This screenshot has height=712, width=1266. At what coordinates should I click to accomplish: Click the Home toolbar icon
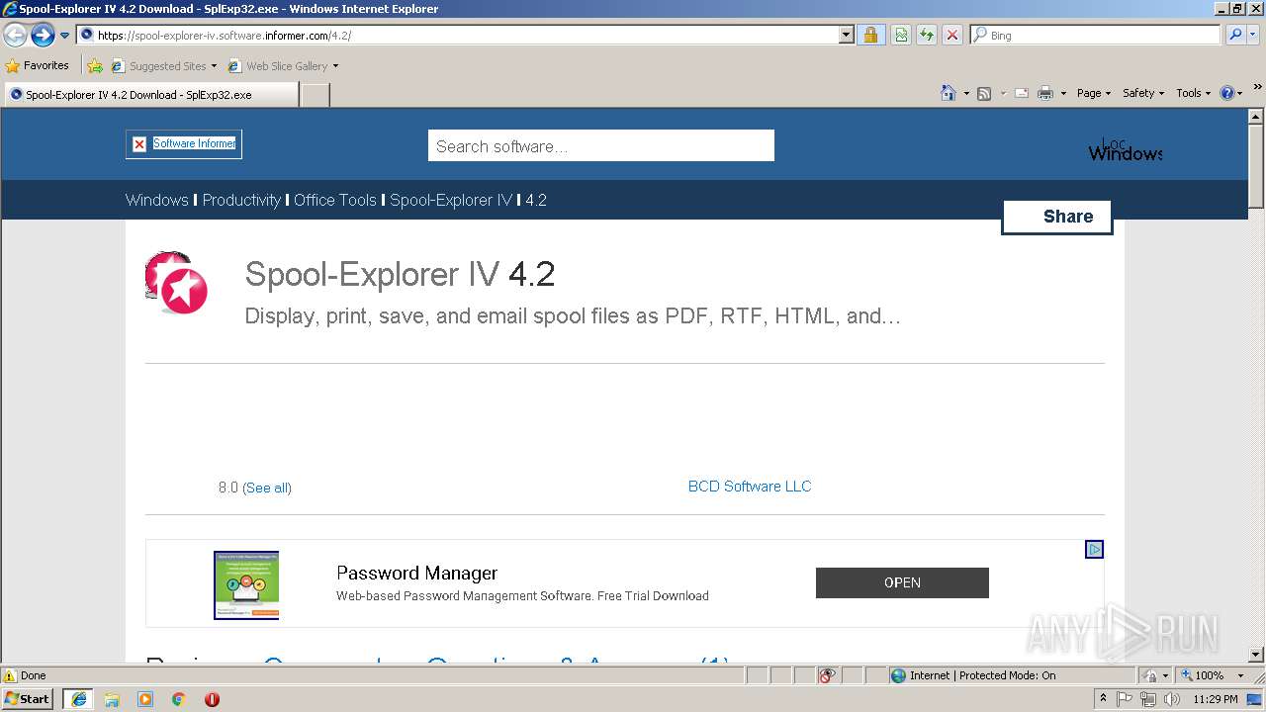(948, 93)
